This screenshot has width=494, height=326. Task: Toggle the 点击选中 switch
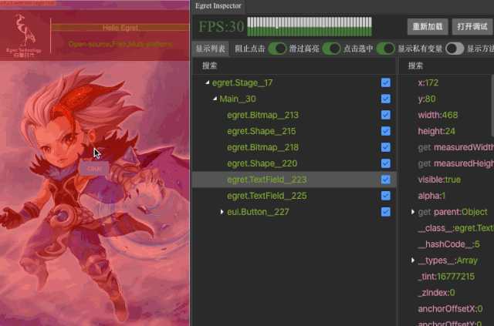point(386,49)
